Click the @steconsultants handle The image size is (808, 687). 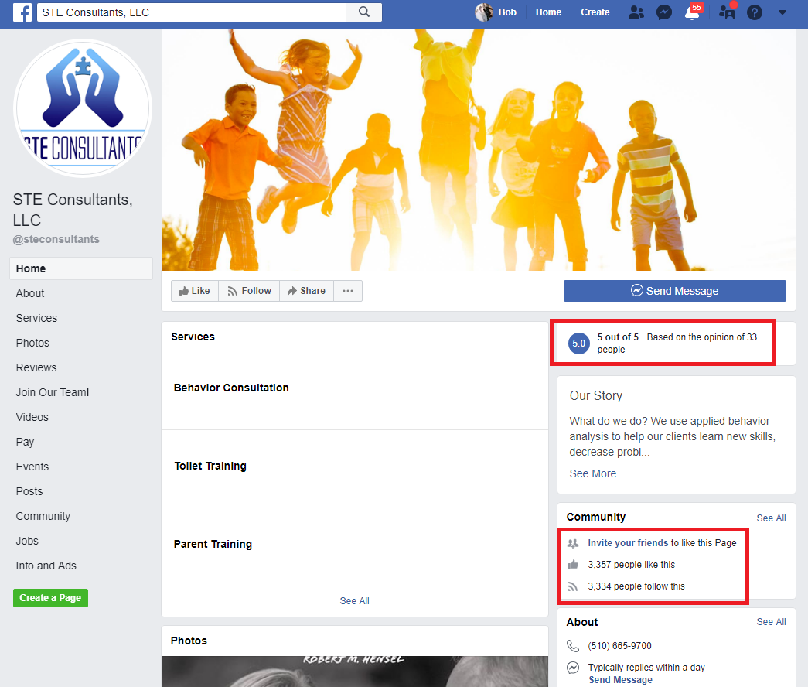pyautogui.click(x=56, y=239)
